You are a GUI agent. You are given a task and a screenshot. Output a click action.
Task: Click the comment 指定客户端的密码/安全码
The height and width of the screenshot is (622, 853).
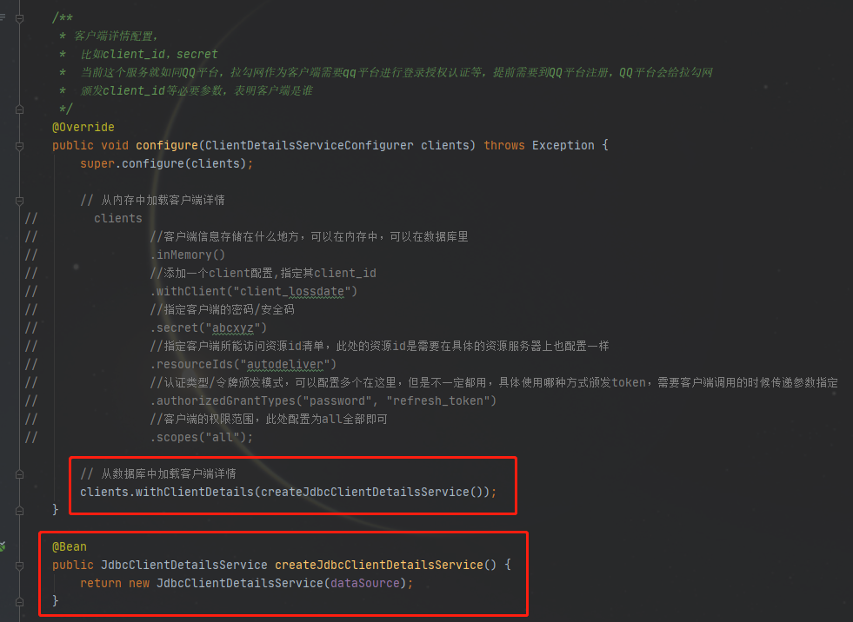223,309
